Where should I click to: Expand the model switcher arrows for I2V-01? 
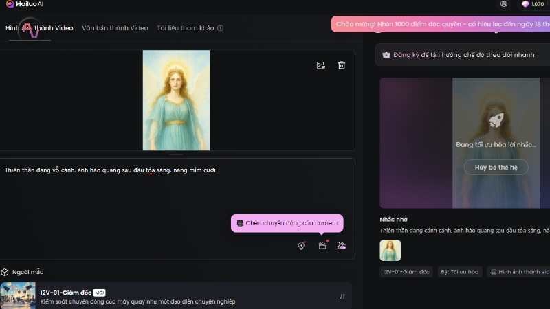[342, 297]
